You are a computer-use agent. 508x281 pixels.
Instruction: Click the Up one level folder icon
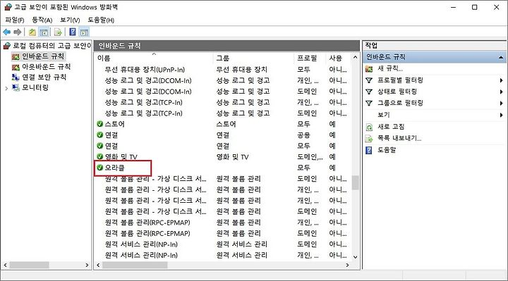click(x=32, y=32)
